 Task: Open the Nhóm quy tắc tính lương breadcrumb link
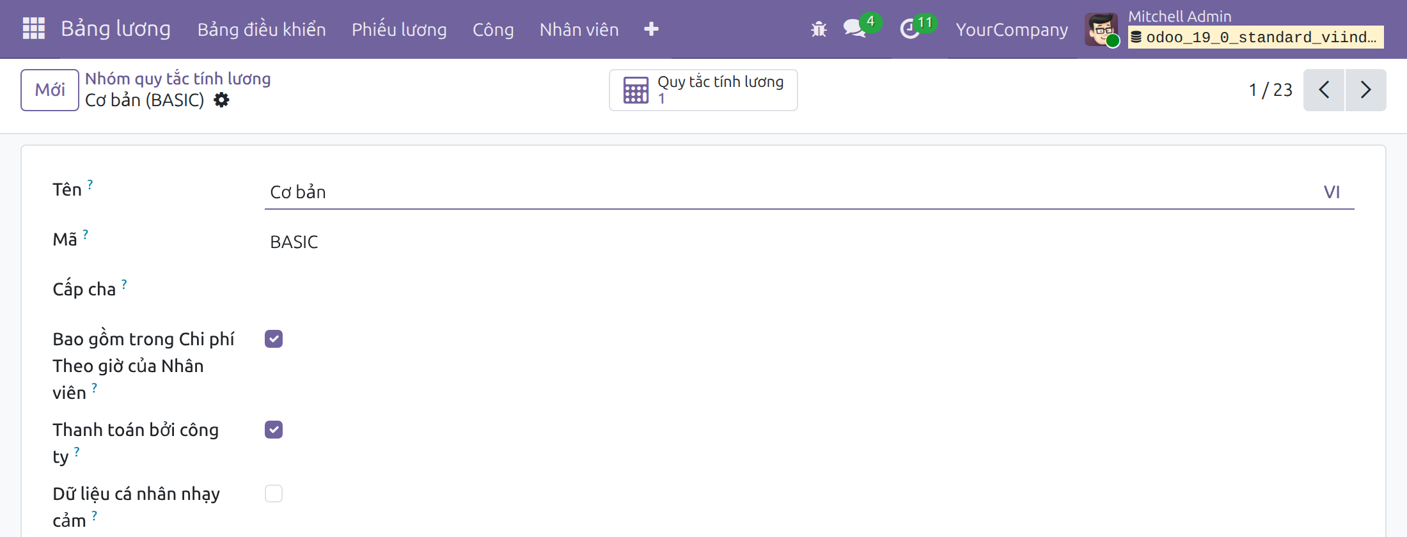(x=178, y=79)
